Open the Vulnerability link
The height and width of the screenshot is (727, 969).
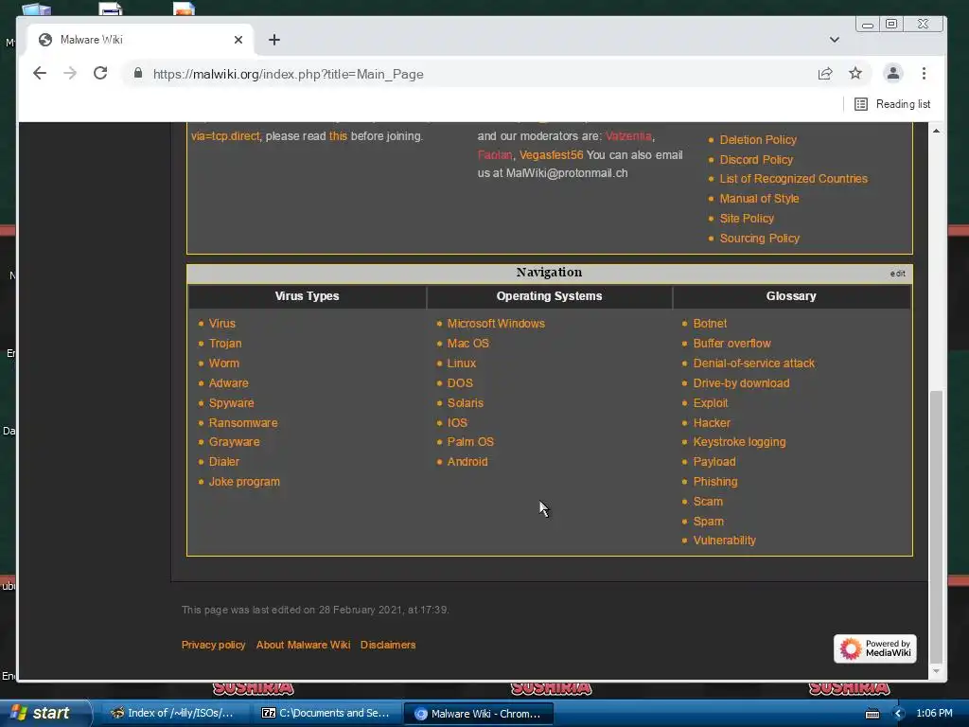pyautogui.click(x=724, y=541)
